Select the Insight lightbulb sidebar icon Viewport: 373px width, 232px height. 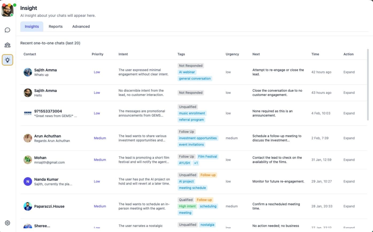tap(7, 60)
